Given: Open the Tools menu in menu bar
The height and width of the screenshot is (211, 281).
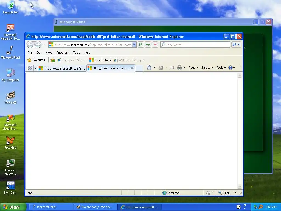Looking at the screenshot, I should coord(77,52).
